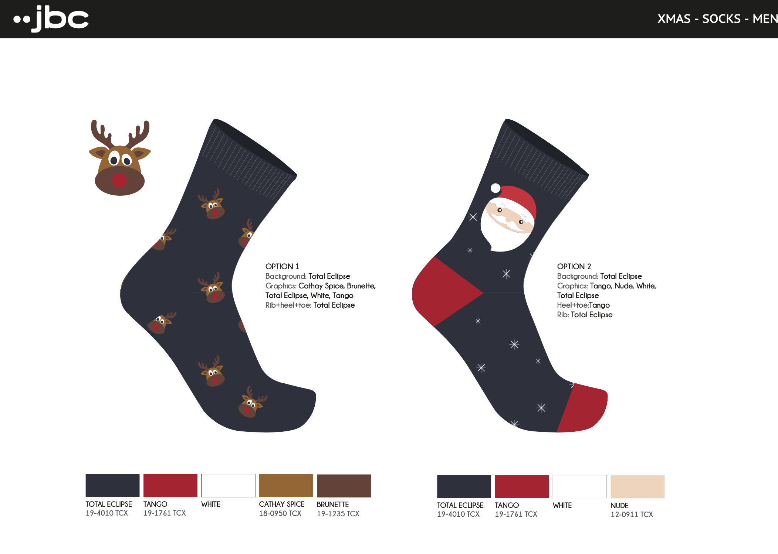Screen dimensions: 778x554
Task: Select the Brunette color swatch
Action: click(344, 486)
